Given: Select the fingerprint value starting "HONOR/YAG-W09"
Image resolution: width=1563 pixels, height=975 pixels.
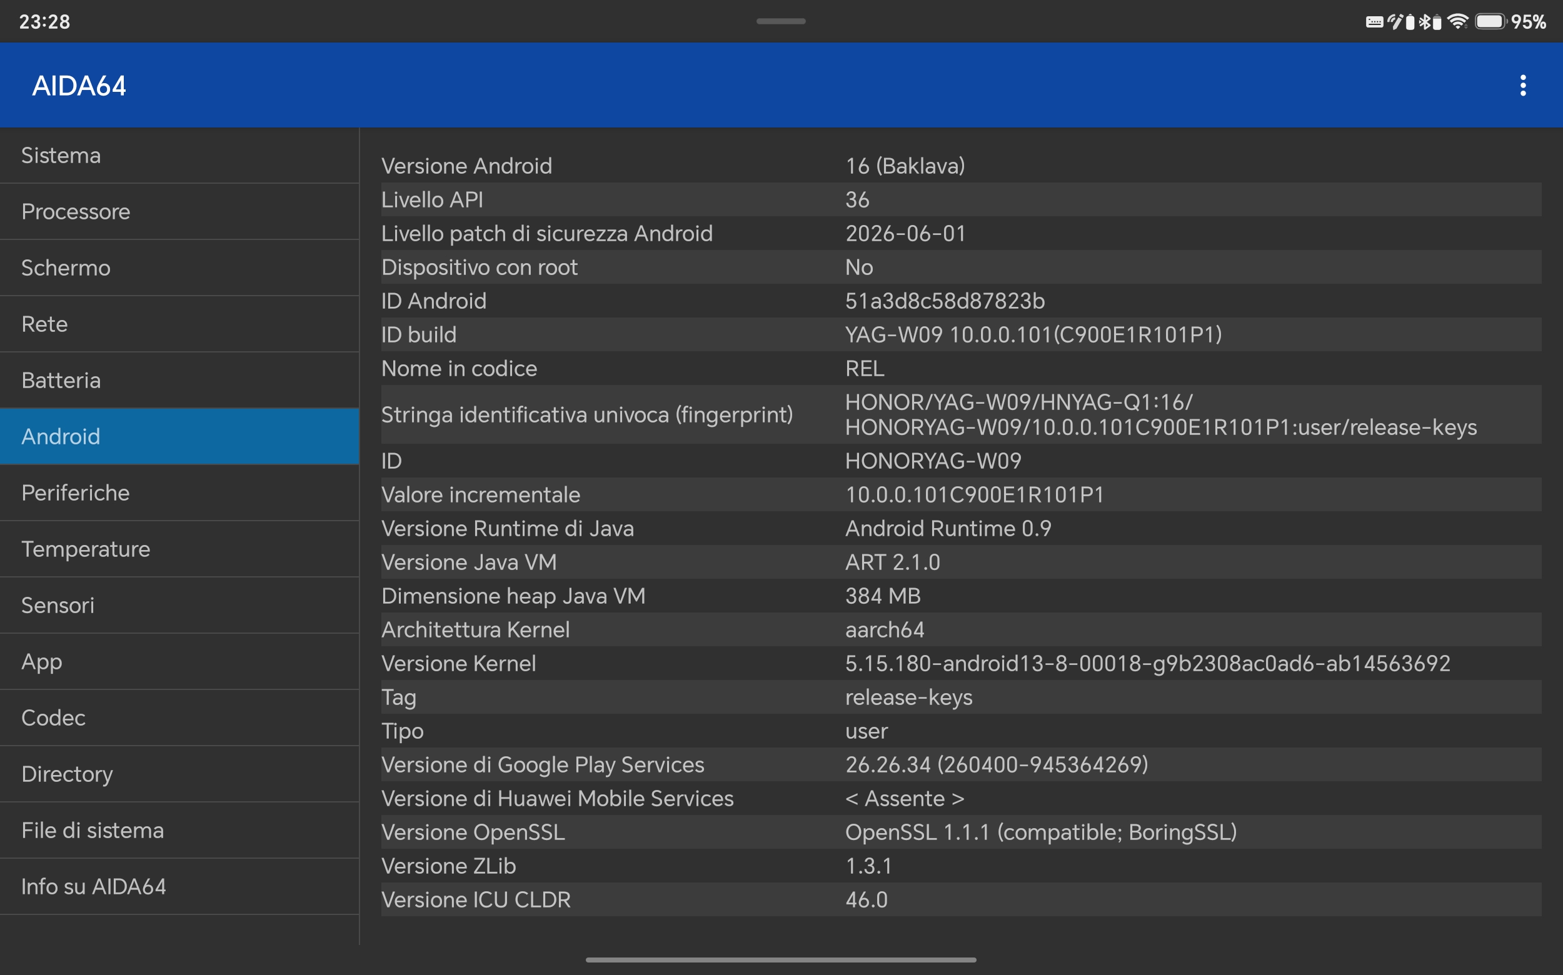Looking at the screenshot, I should (1161, 414).
